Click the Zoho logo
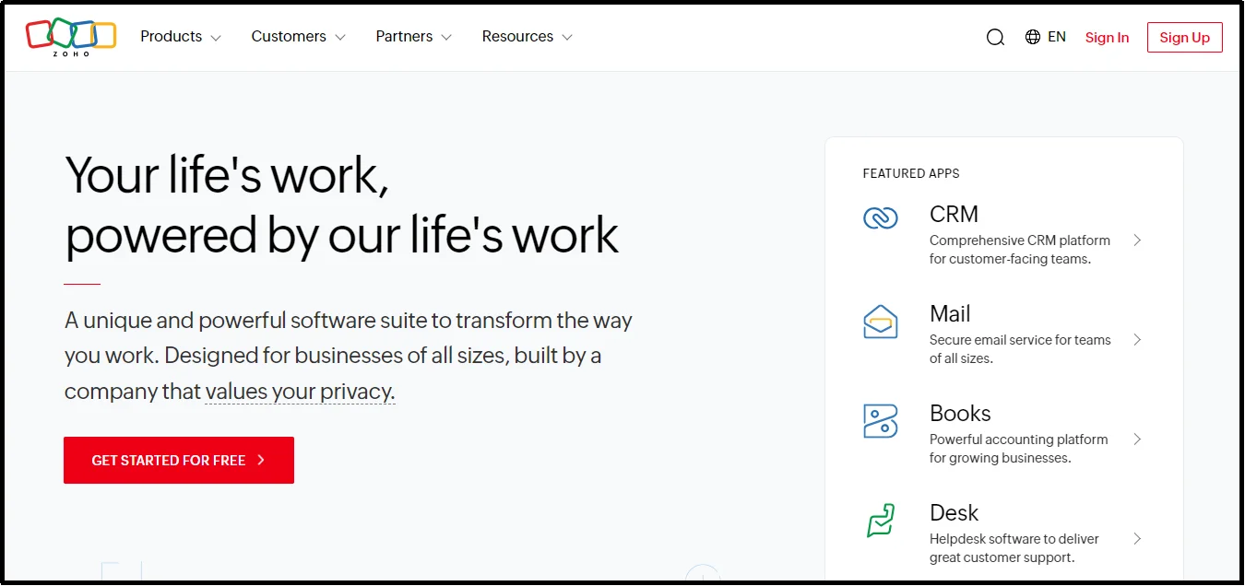Screen dimensions: 1245x586 point(71,37)
